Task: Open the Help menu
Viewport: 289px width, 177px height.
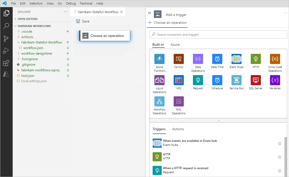Action: [x=100, y=3]
